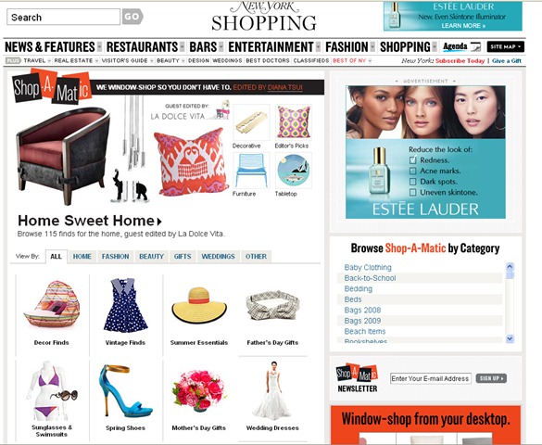Click the Sign Up newsletter button
The image size is (542, 445).
click(491, 378)
